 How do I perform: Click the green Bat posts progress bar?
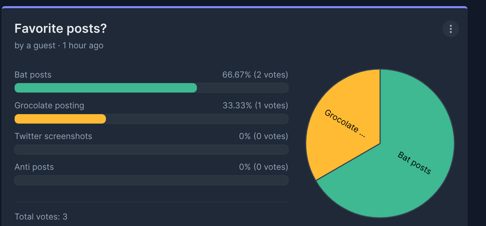[x=106, y=88]
